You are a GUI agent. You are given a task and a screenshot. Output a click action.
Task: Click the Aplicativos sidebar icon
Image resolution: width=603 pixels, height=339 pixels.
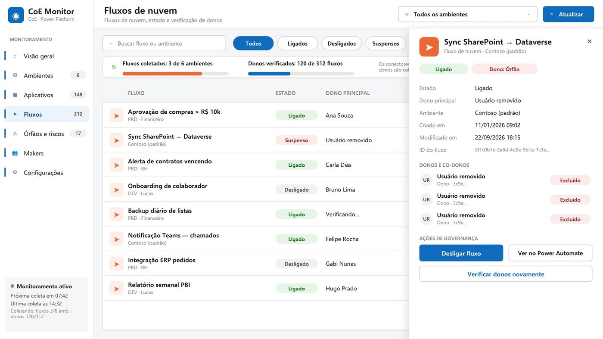(x=15, y=95)
